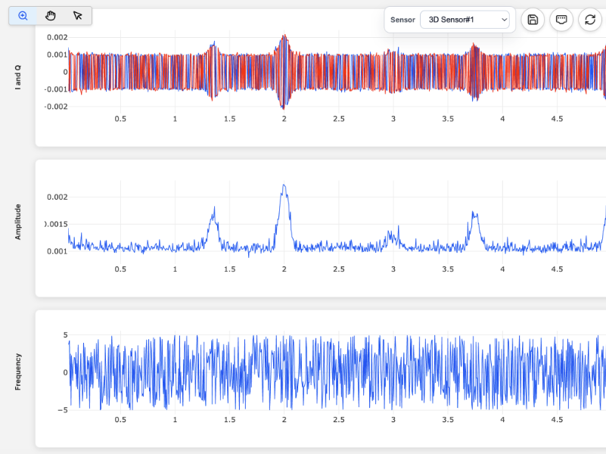This screenshot has width=606, height=454.
Task: Click the Amplitude peak near 1.35
Action: tap(213, 209)
